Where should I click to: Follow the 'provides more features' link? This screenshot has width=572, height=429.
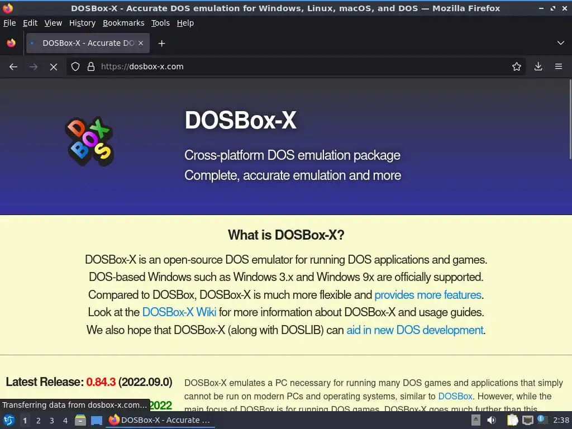click(428, 295)
